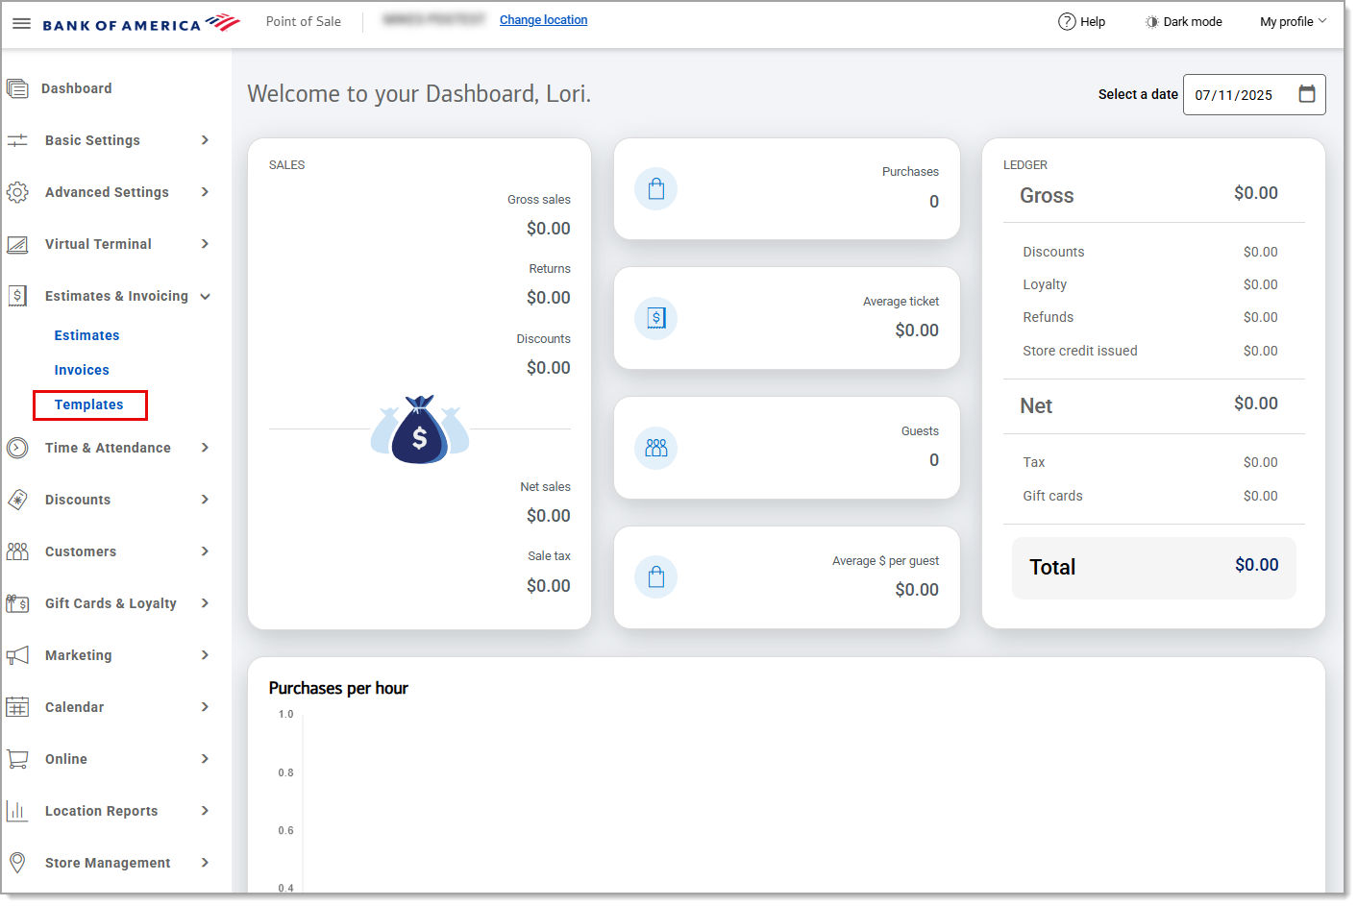This screenshot has height=906, width=1357.
Task: Click the Net amount in Ledger
Action: click(x=1256, y=404)
